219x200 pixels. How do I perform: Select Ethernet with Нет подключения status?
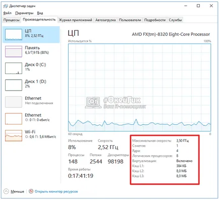31,102
